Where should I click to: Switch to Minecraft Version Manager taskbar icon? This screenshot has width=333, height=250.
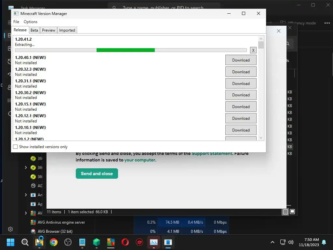tap(168, 242)
